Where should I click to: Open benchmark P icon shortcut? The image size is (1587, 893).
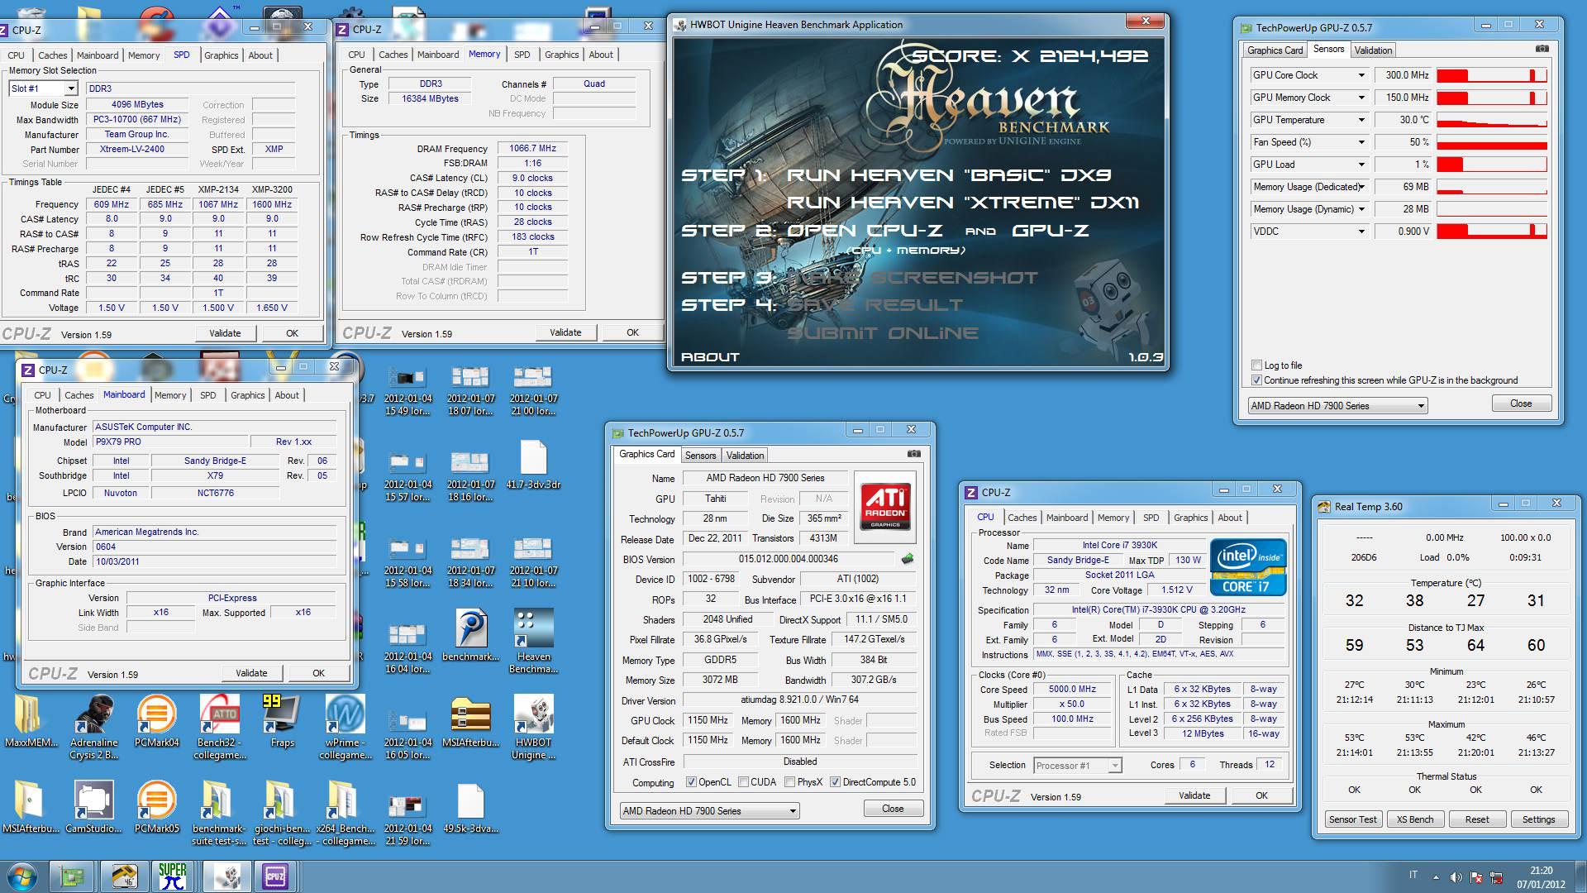[470, 634]
